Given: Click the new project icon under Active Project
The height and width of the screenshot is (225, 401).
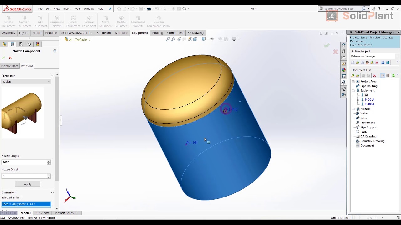Looking at the screenshot, I should point(353,63).
